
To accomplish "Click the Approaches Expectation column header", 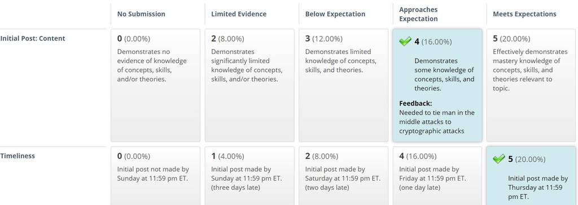I will point(418,14).
